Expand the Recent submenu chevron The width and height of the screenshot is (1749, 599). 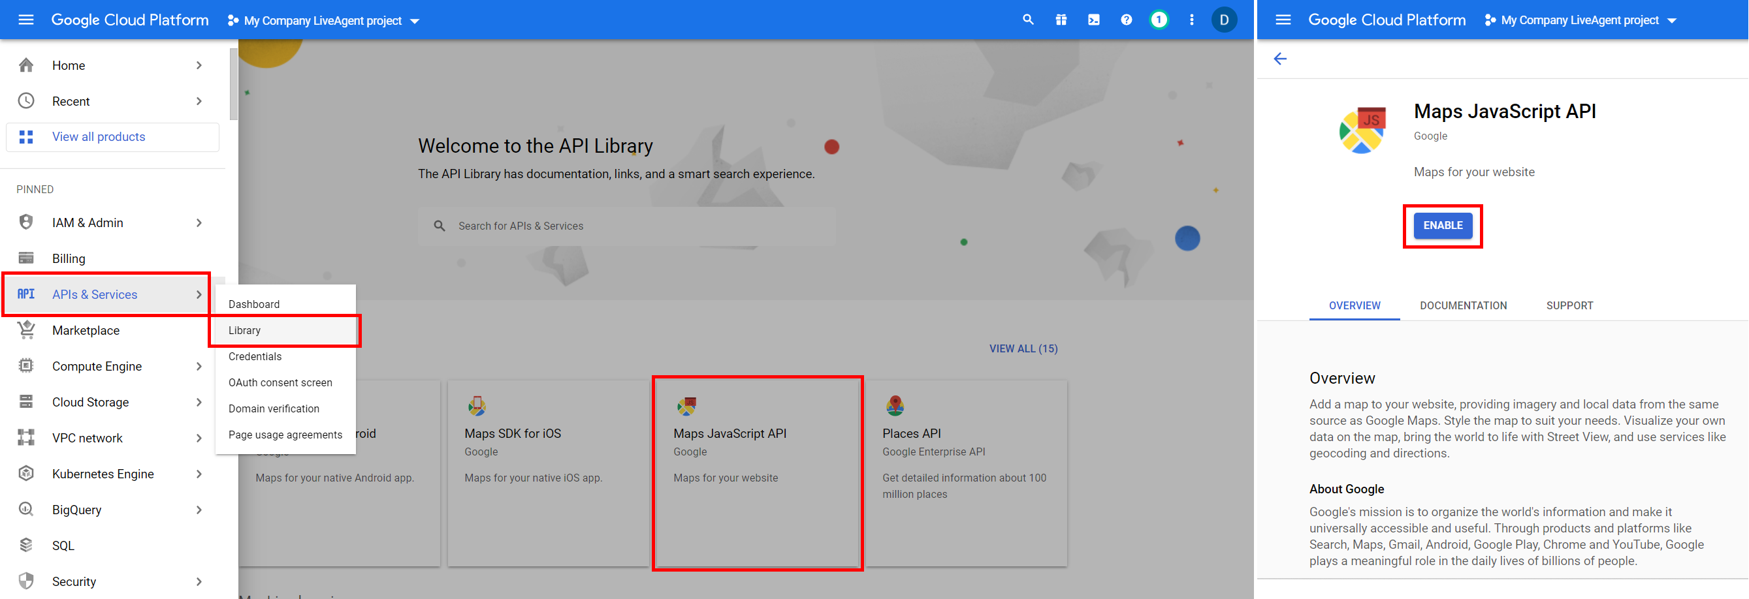pyautogui.click(x=199, y=101)
